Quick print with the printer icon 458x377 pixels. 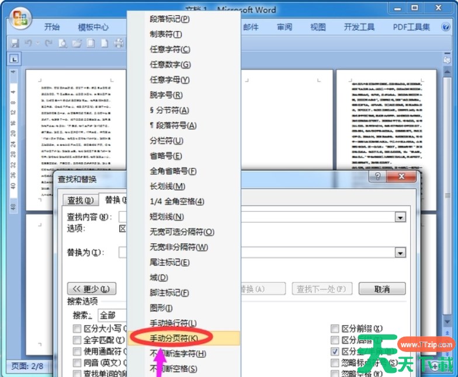pos(119,43)
